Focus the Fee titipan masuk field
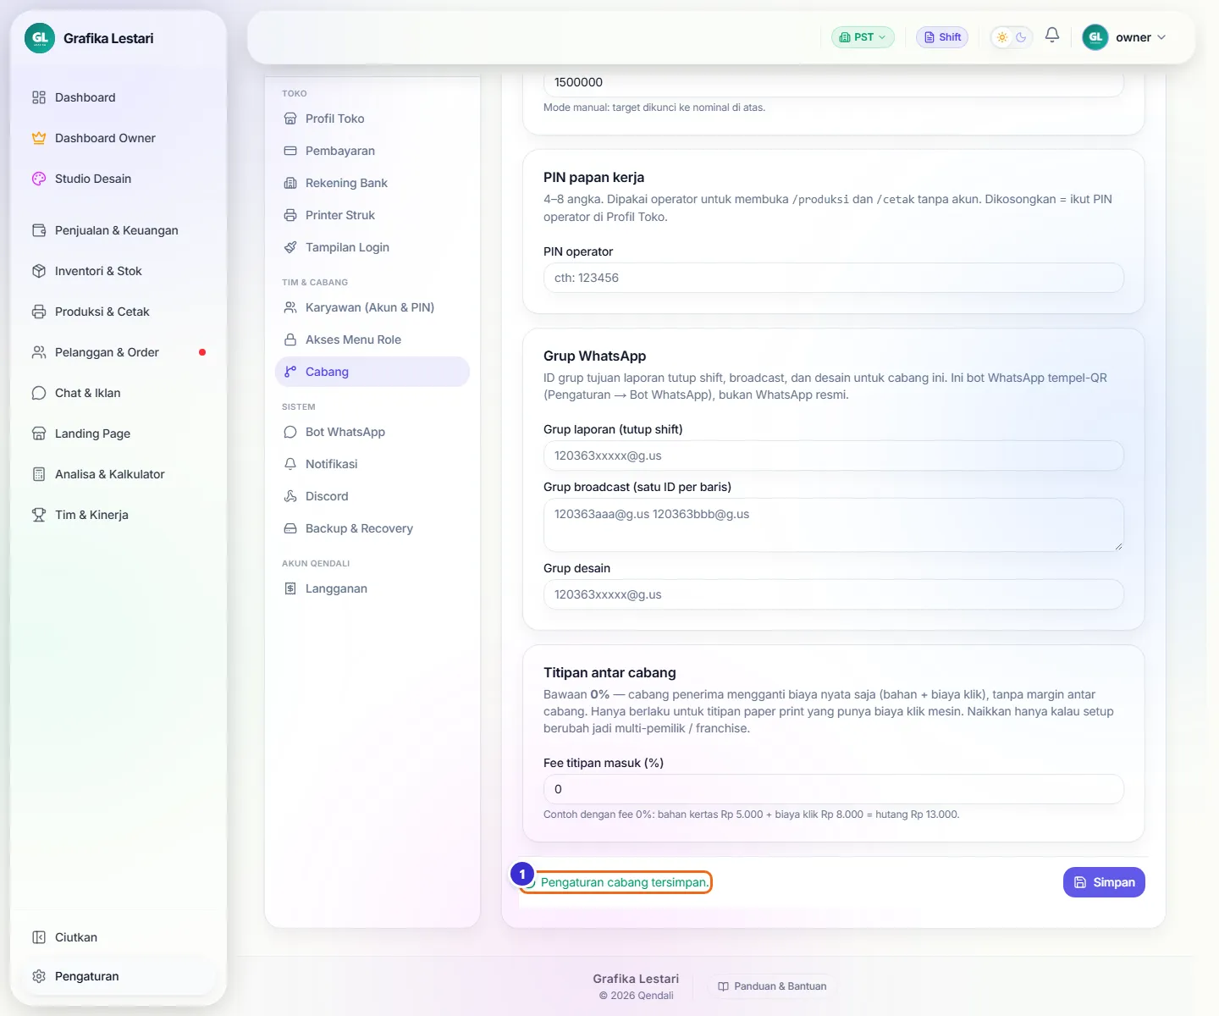1219x1016 pixels. point(834,789)
